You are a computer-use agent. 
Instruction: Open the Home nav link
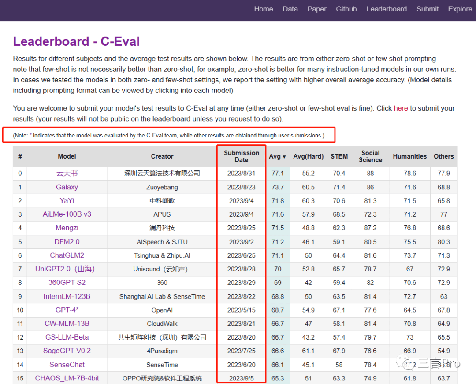(264, 9)
